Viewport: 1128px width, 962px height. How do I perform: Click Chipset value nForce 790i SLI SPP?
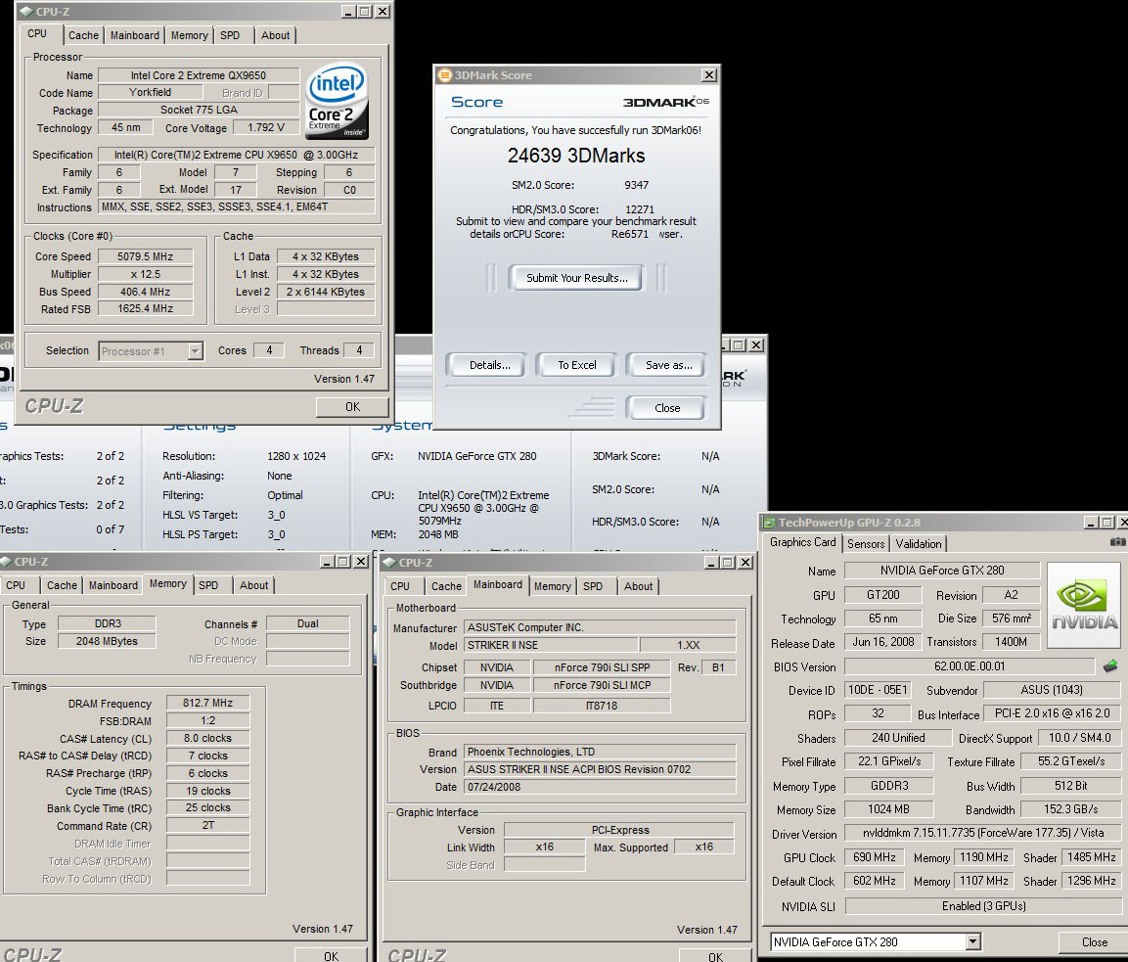coord(602,667)
